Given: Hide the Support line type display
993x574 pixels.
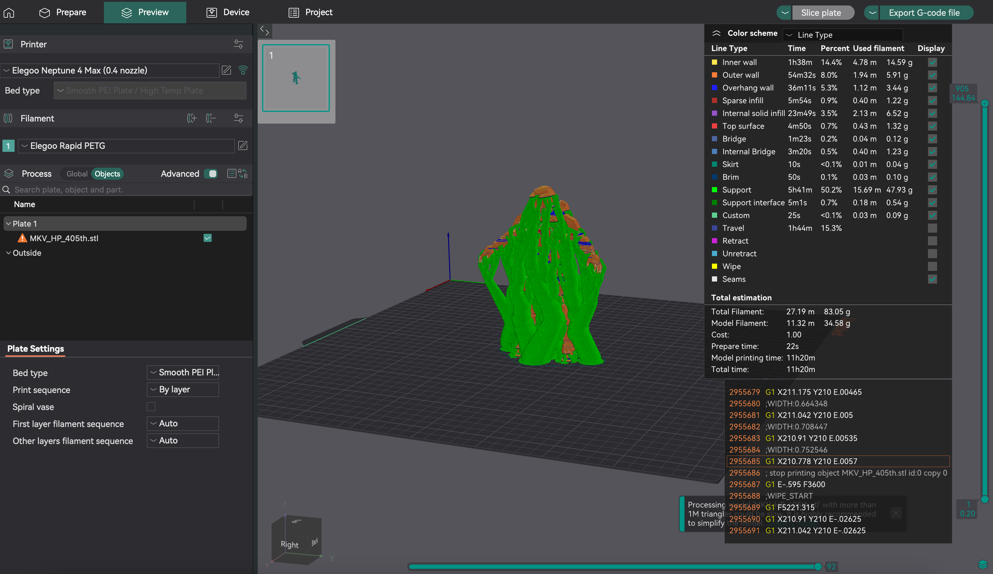Looking at the screenshot, I should [932, 190].
